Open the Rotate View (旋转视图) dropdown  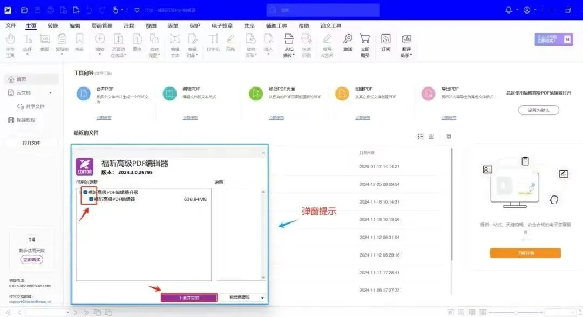[159, 56]
